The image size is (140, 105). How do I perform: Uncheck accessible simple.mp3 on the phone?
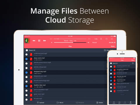[111, 70]
